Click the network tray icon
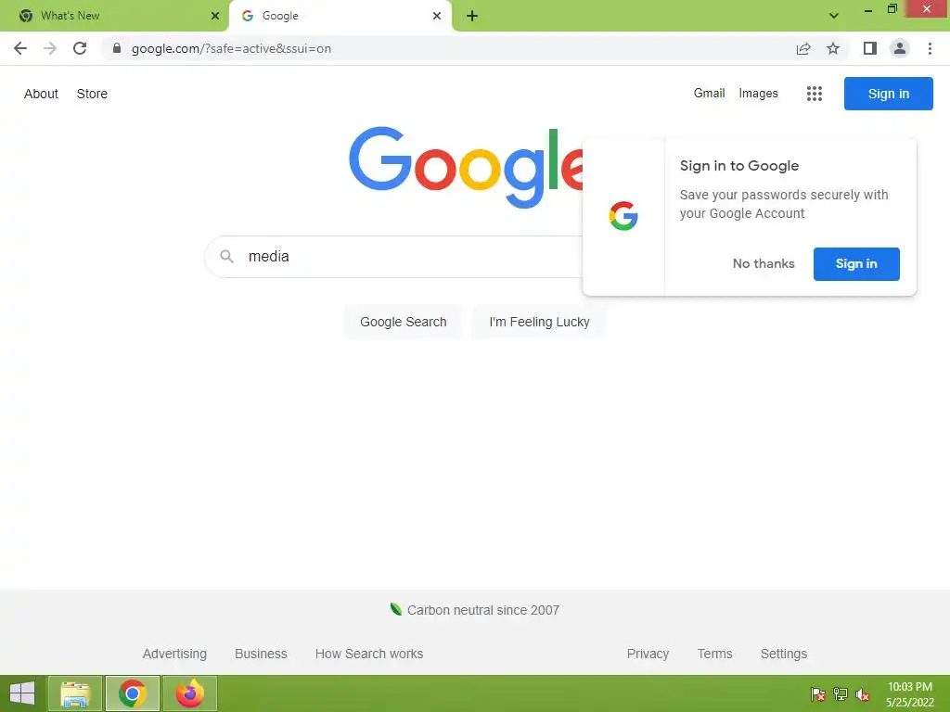This screenshot has height=712, width=950. click(841, 693)
